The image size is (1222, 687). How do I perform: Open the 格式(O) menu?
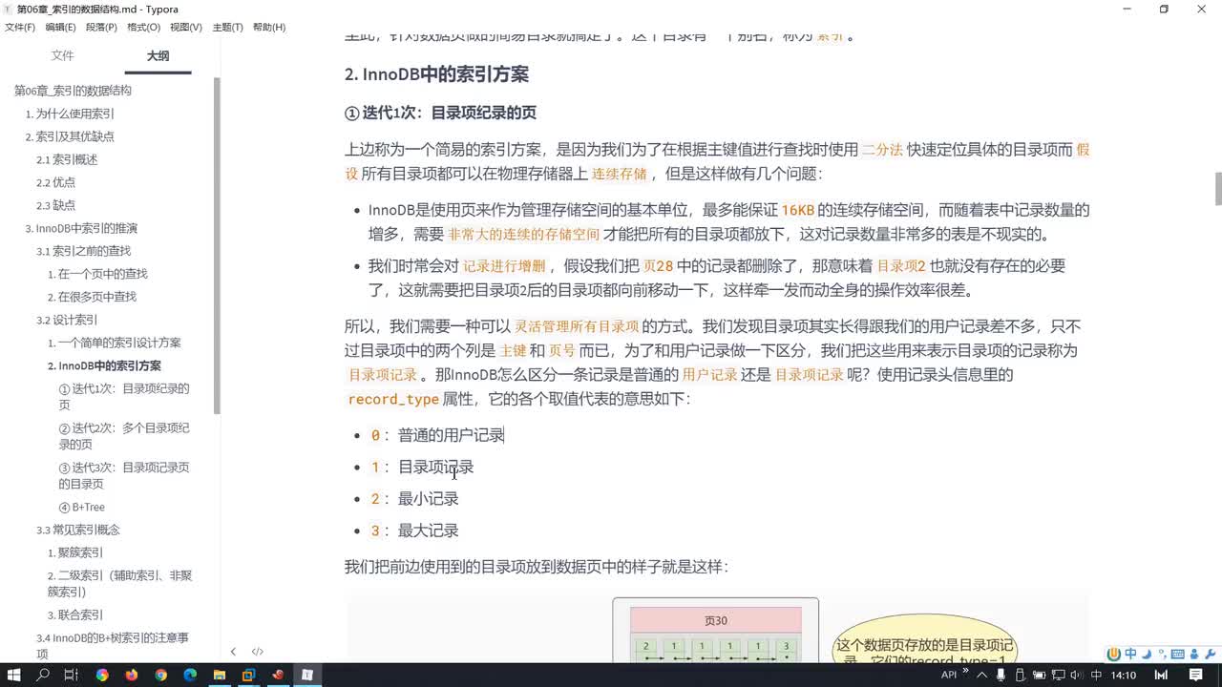[x=143, y=27]
